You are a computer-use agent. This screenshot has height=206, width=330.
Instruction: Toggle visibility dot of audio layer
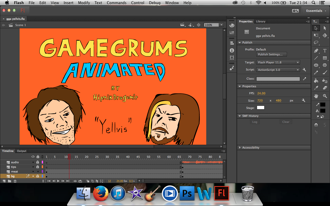(33, 162)
